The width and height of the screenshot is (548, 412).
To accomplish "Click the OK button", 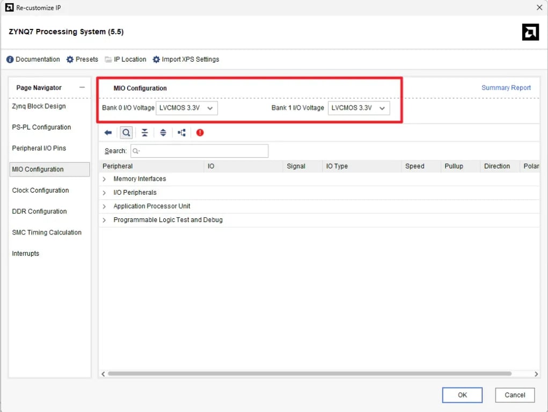I will pyautogui.click(x=462, y=395).
